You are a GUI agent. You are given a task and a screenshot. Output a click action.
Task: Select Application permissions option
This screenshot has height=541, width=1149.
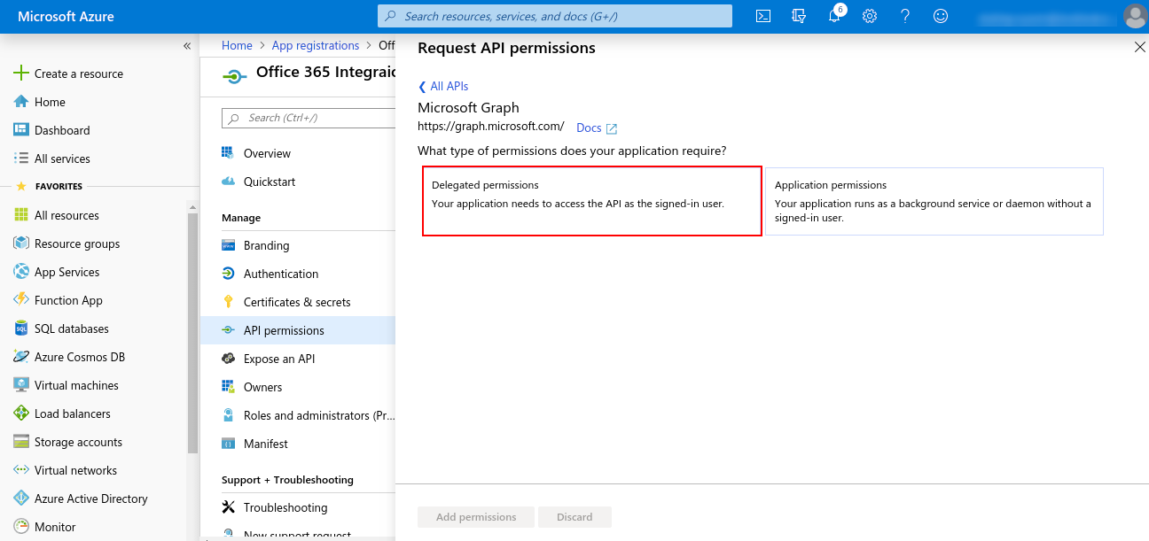(x=934, y=201)
